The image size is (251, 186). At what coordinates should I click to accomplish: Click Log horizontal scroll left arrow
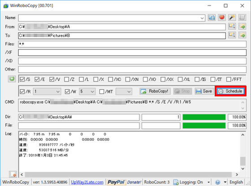coord(22,174)
